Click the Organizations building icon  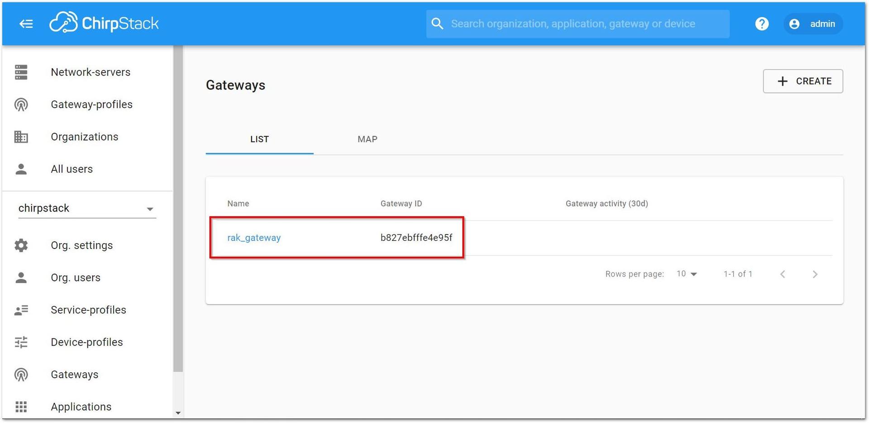pos(21,137)
